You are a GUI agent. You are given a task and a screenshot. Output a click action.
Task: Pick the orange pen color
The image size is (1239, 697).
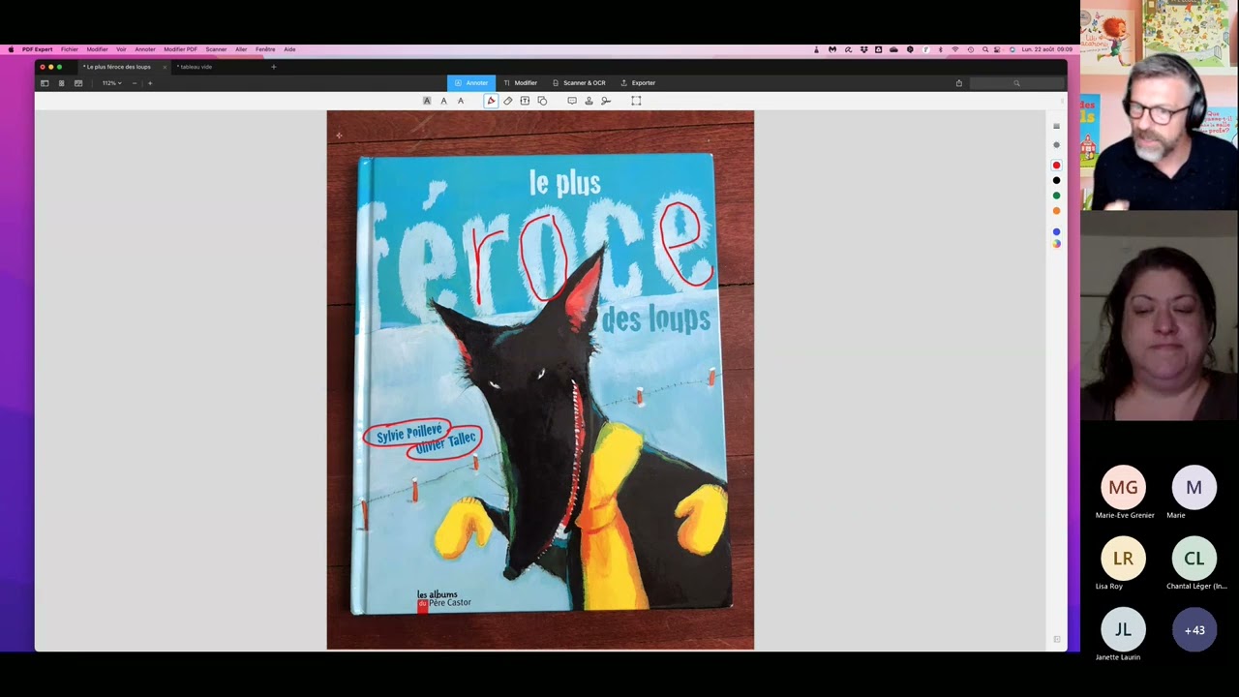click(1056, 211)
